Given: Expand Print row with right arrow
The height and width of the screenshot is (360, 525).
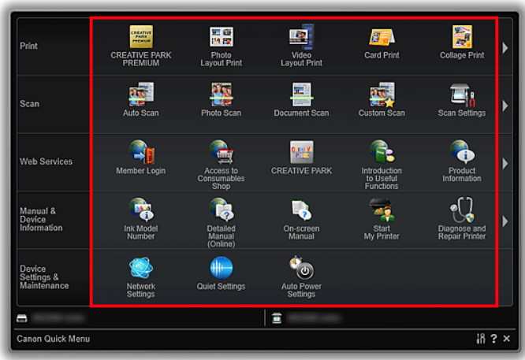Looking at the screenshot, I should tap(505, 48).
